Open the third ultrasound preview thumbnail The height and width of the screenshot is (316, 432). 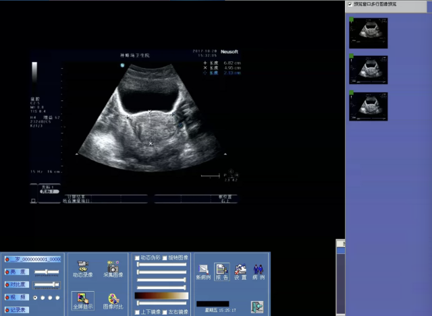tap(369, 106)
